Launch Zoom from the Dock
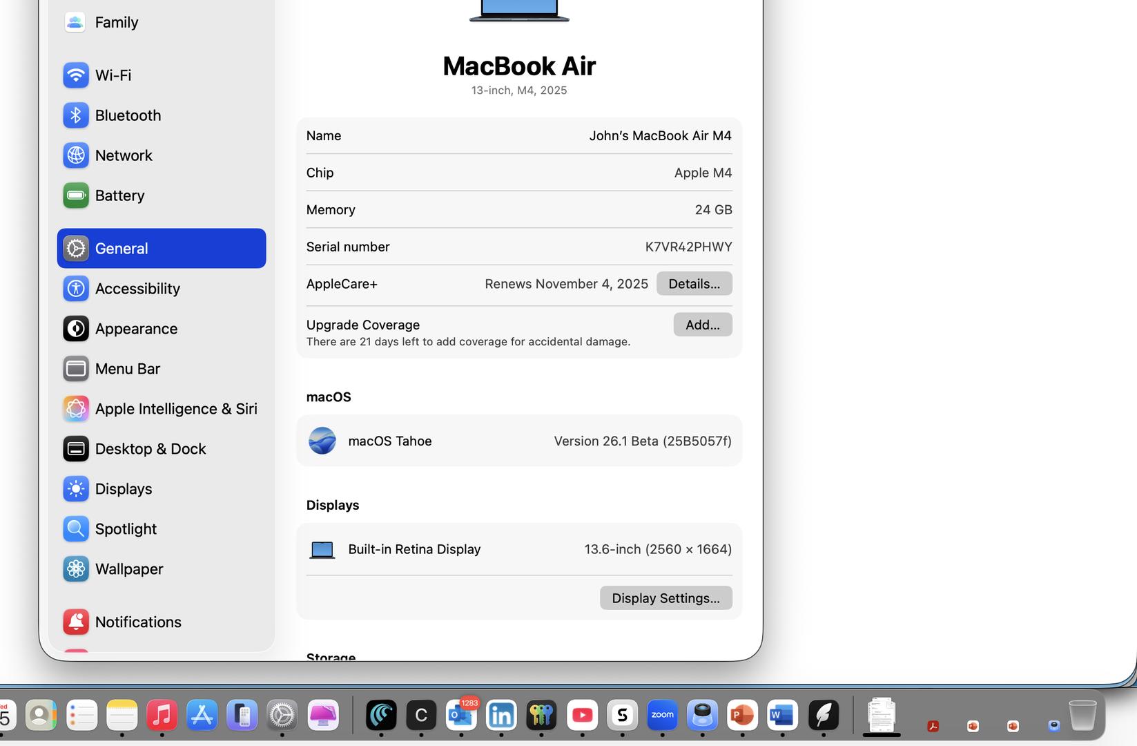 click(662, 715)
